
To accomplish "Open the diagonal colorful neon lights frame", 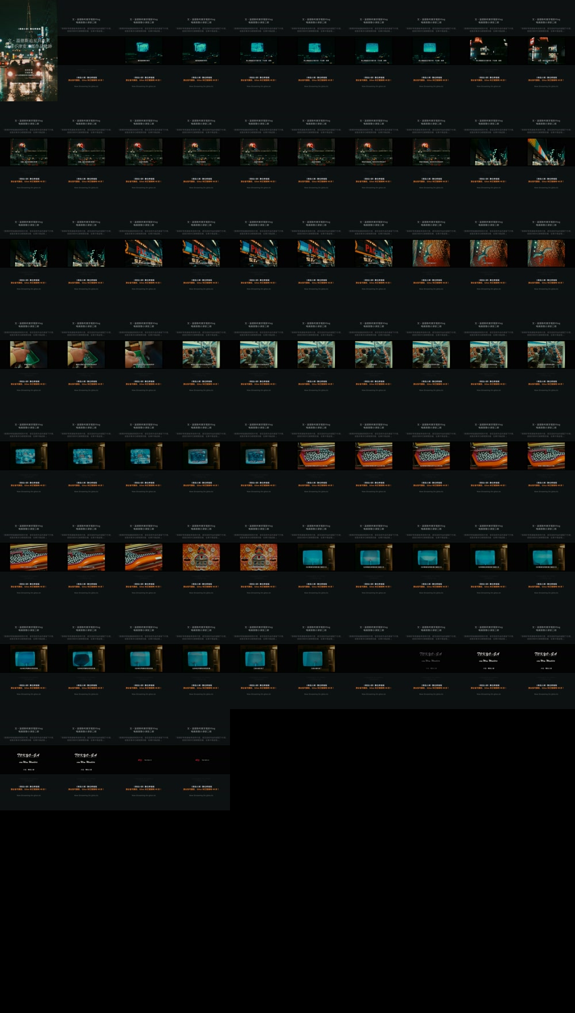I will click(546, 152).
